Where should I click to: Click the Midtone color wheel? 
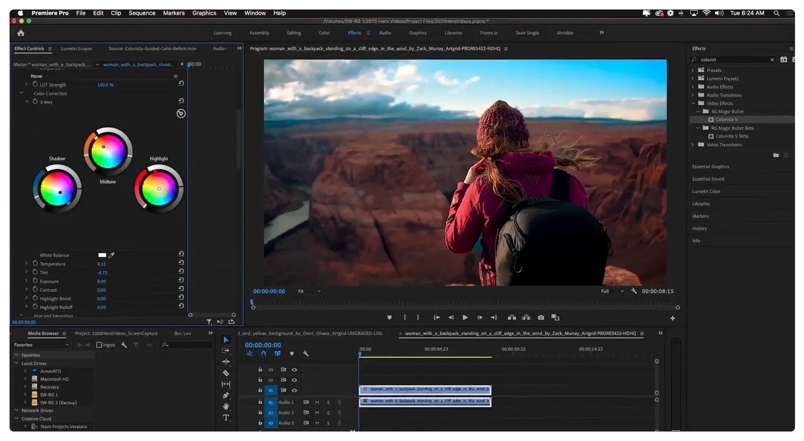[108, 152]
